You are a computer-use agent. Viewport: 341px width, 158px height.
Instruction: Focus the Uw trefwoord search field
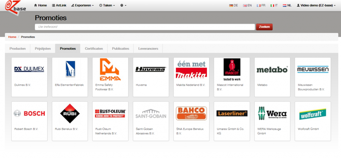[x=145, y=27]
